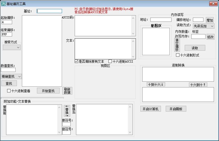219x141 pixels.
Task: Click the 数值查找 input box
Action: pos(8,70)
